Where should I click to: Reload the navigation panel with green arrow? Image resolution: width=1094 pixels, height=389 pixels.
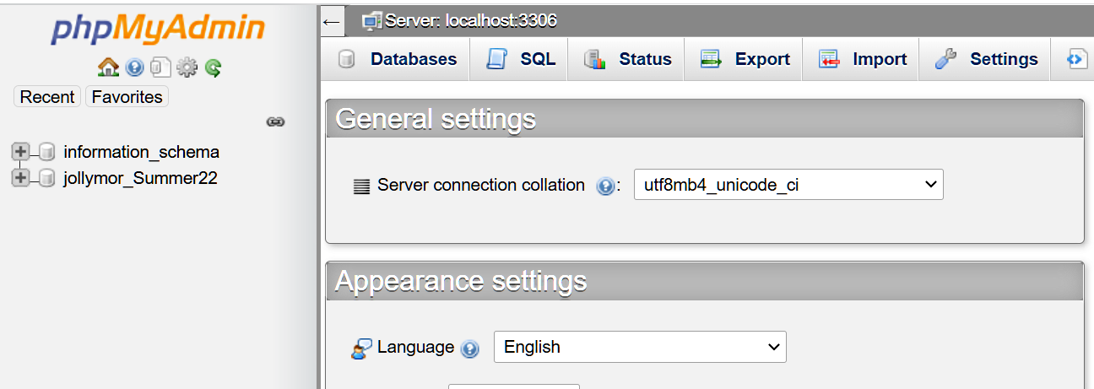point(213,68)
